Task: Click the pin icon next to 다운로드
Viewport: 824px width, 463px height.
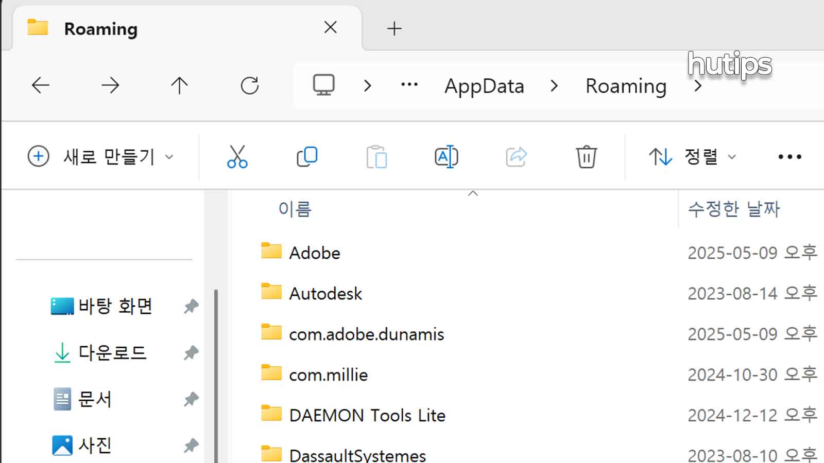Action: tap(191, 352)
